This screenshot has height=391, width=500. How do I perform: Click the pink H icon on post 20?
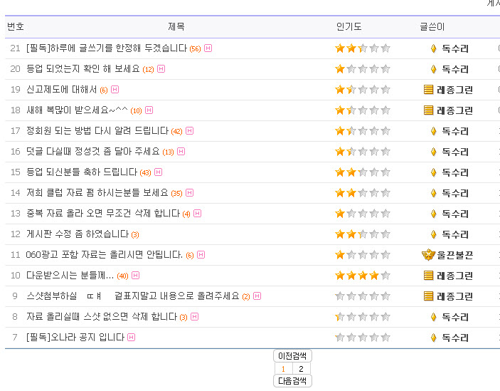(161, 69)
